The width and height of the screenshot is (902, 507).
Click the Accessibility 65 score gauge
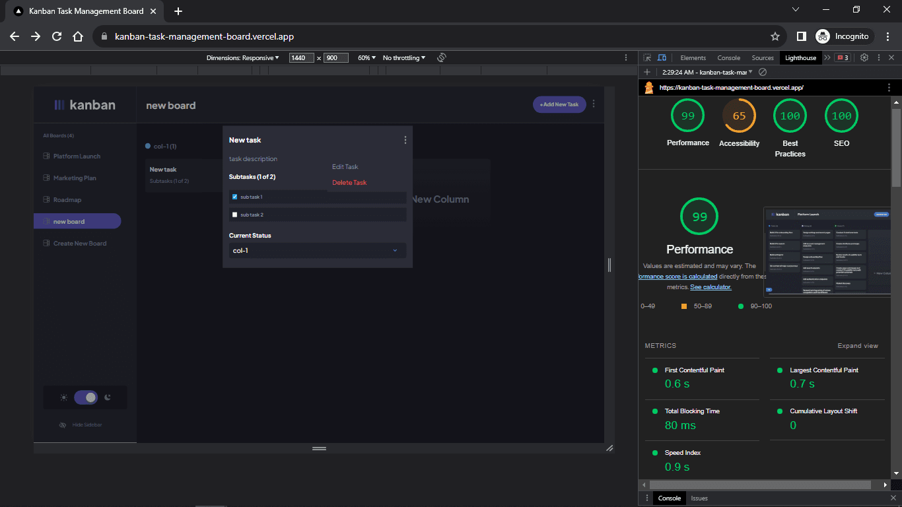click(x=739, y=116)
